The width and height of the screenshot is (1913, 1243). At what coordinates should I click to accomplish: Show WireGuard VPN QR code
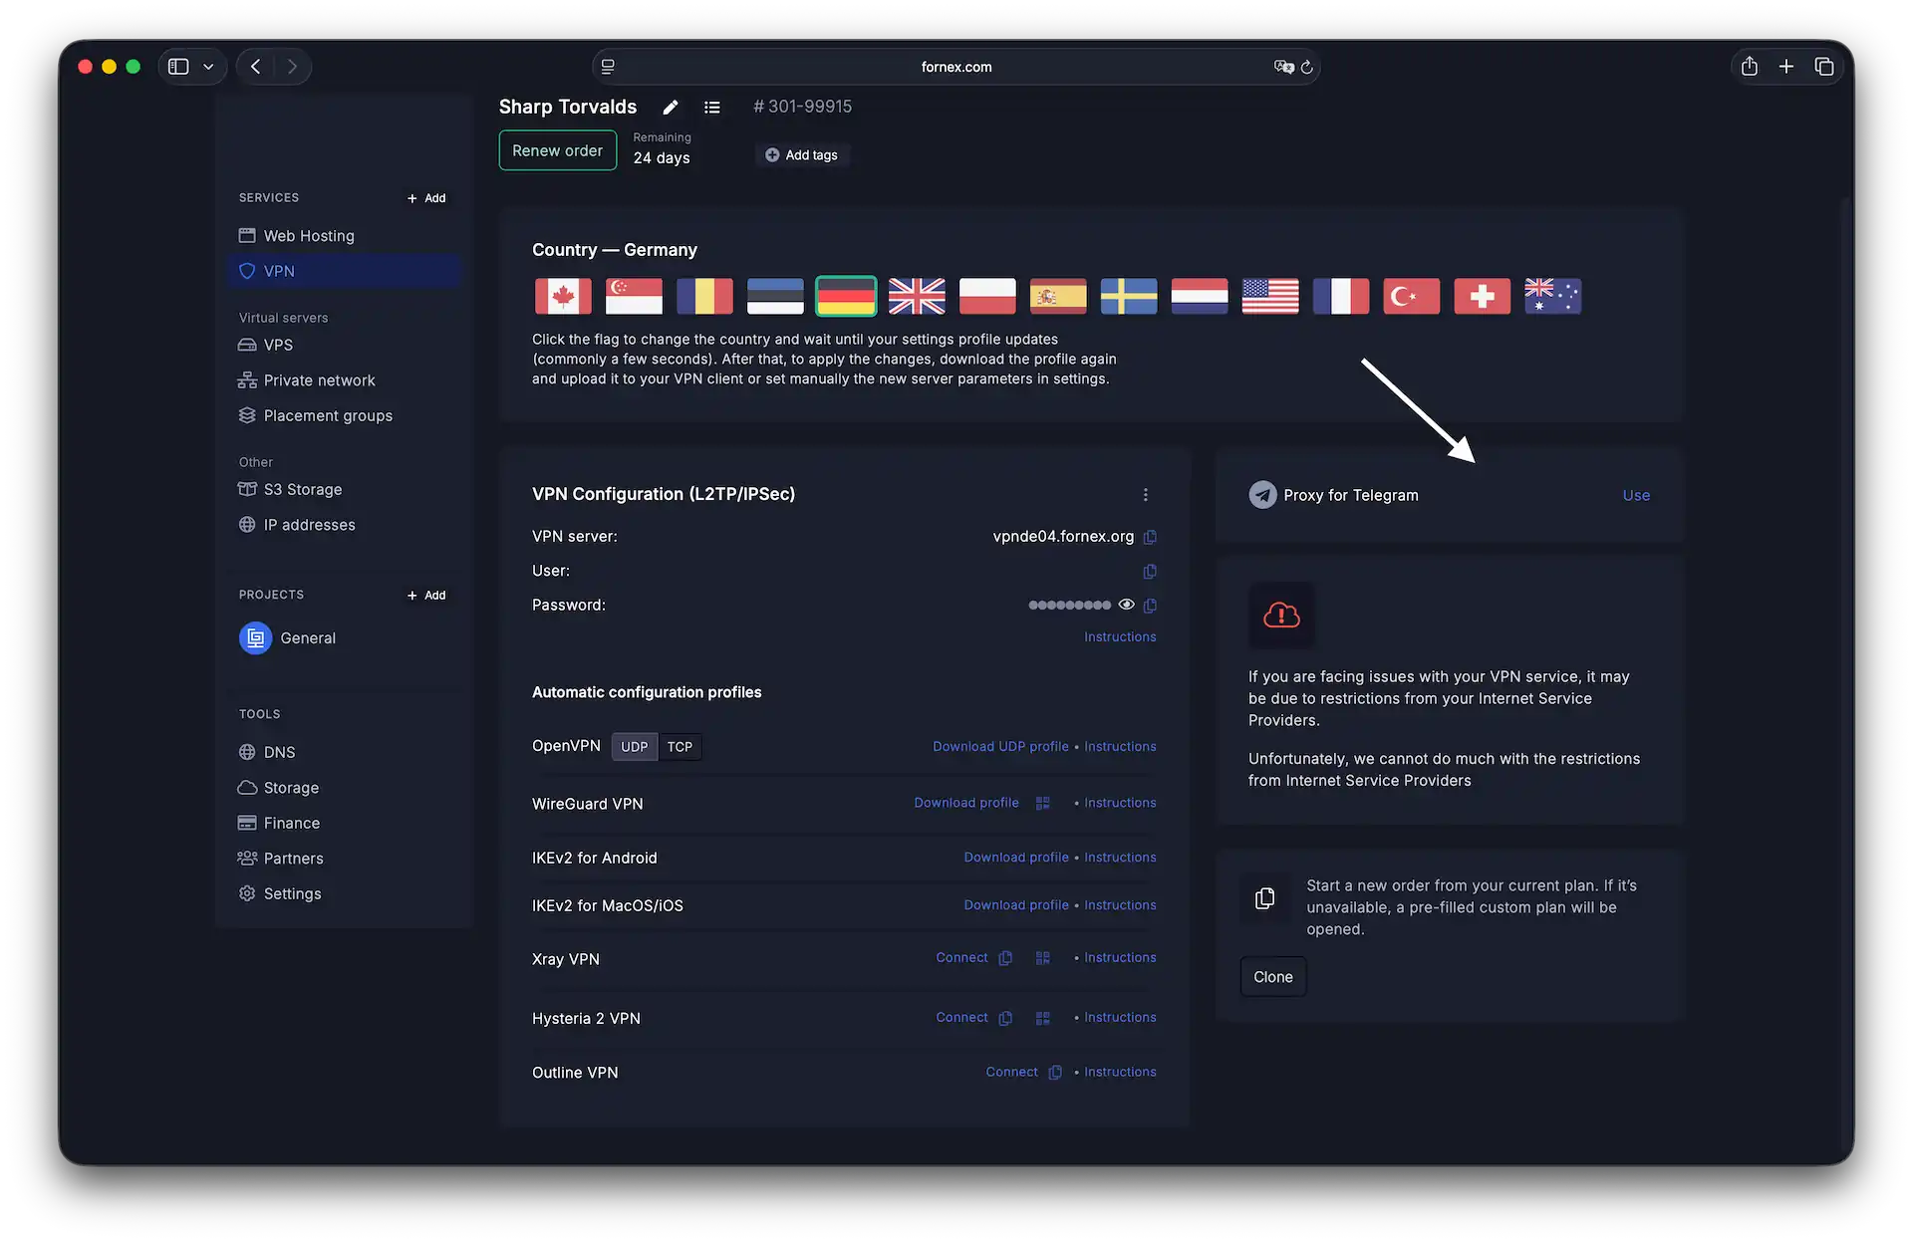coord(1043,803)
